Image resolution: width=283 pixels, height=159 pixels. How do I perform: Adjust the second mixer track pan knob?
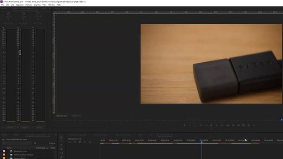click(23, 14)
